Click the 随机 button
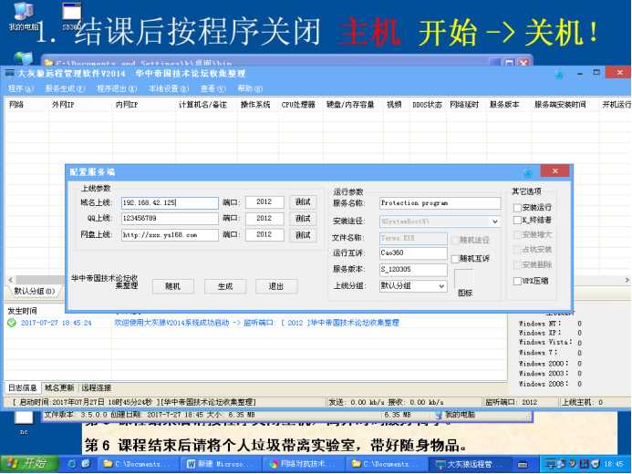 [172, 286]
